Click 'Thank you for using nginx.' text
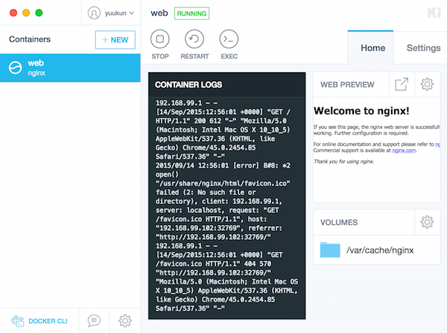447x333 pixels. (343, 162)
